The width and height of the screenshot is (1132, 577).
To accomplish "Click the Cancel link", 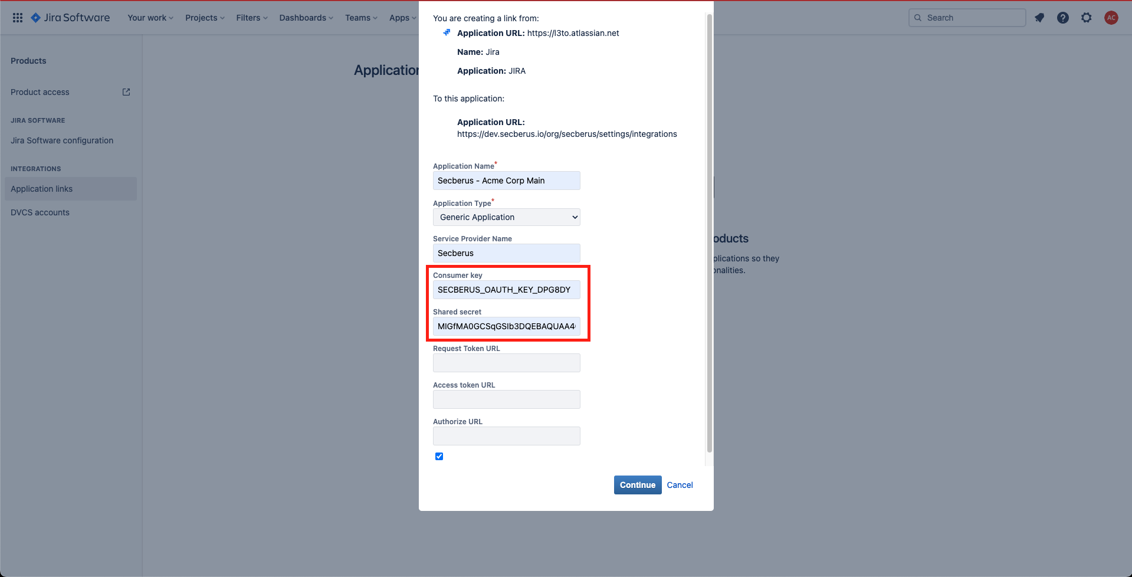I will [x=680, y=485].
